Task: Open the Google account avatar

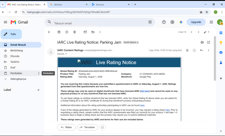Action: [220, 22]
